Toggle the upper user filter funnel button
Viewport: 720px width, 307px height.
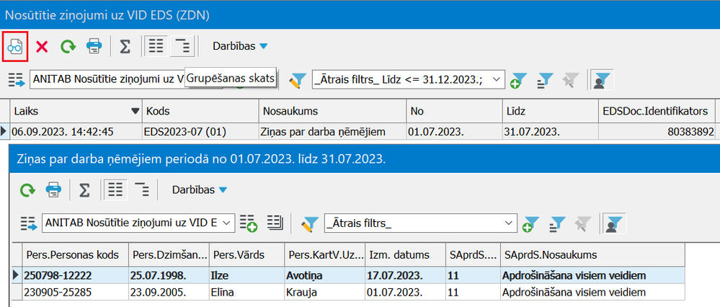coord(603,80)
